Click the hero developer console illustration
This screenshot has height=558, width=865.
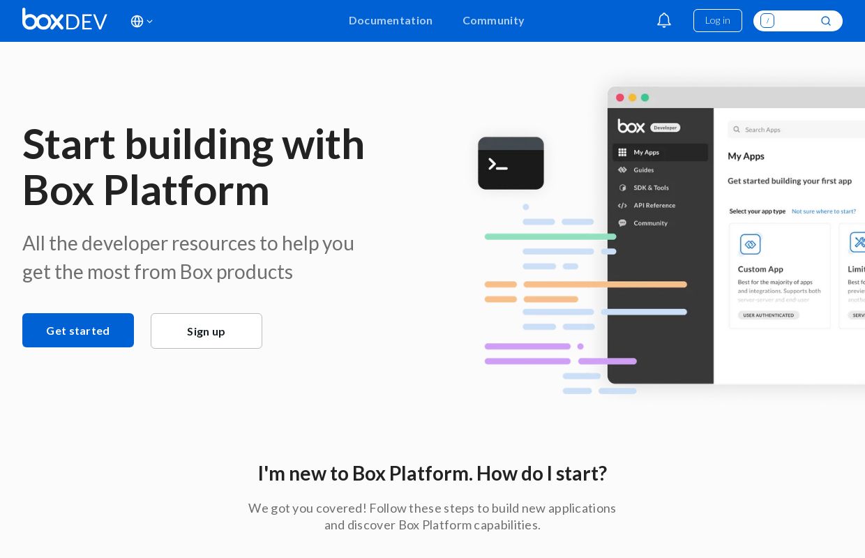(x=736, y=235)
